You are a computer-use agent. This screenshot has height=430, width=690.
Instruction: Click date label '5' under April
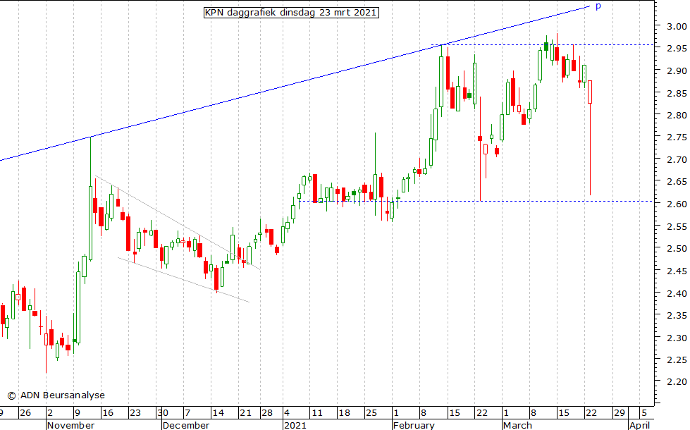pyautogui.click(x=644, y=413)
